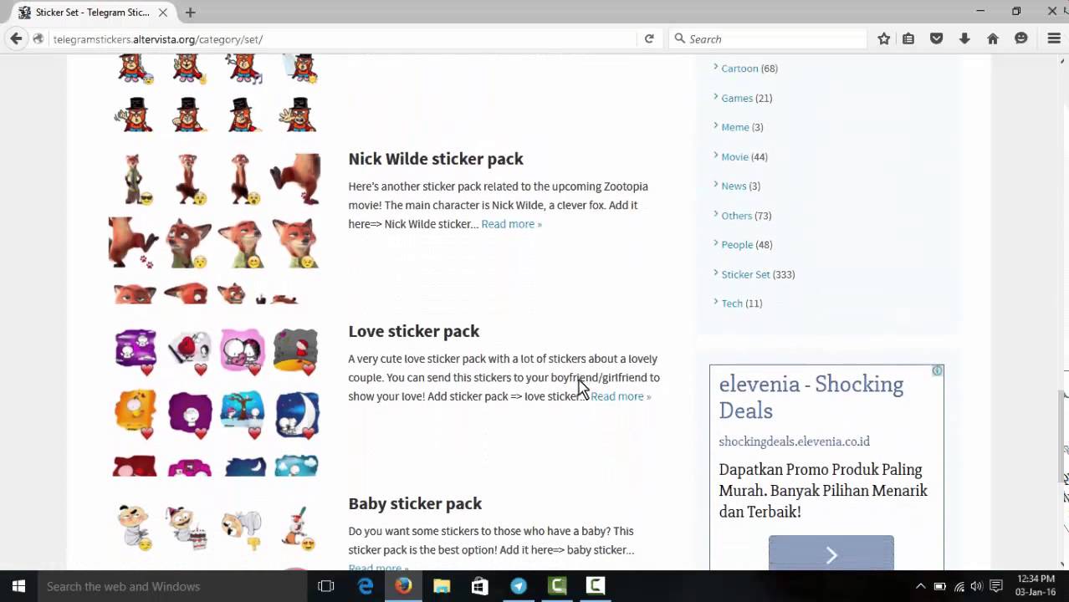
Task: Open the People category link
Action: point(737,244)
